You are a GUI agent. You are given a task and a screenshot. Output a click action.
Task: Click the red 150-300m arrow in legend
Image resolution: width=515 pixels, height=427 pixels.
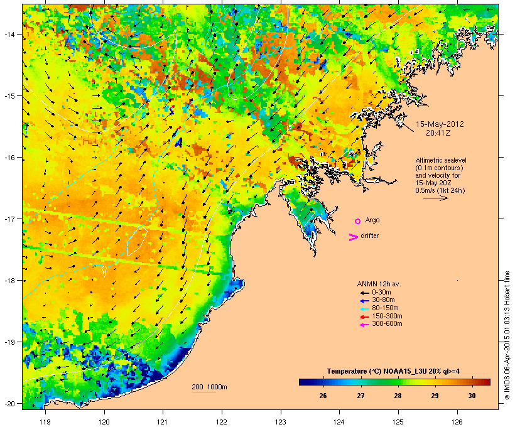pos(364,316)
